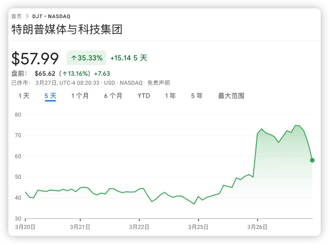
Task: Click the pre-market price $65.62
Action: [x=45, y=74]
